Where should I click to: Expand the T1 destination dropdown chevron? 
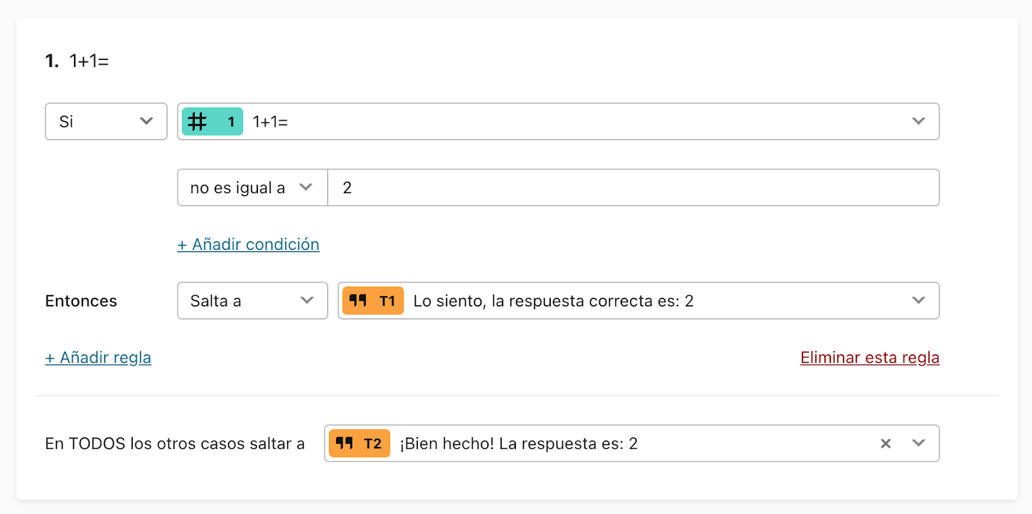point(918,300)
